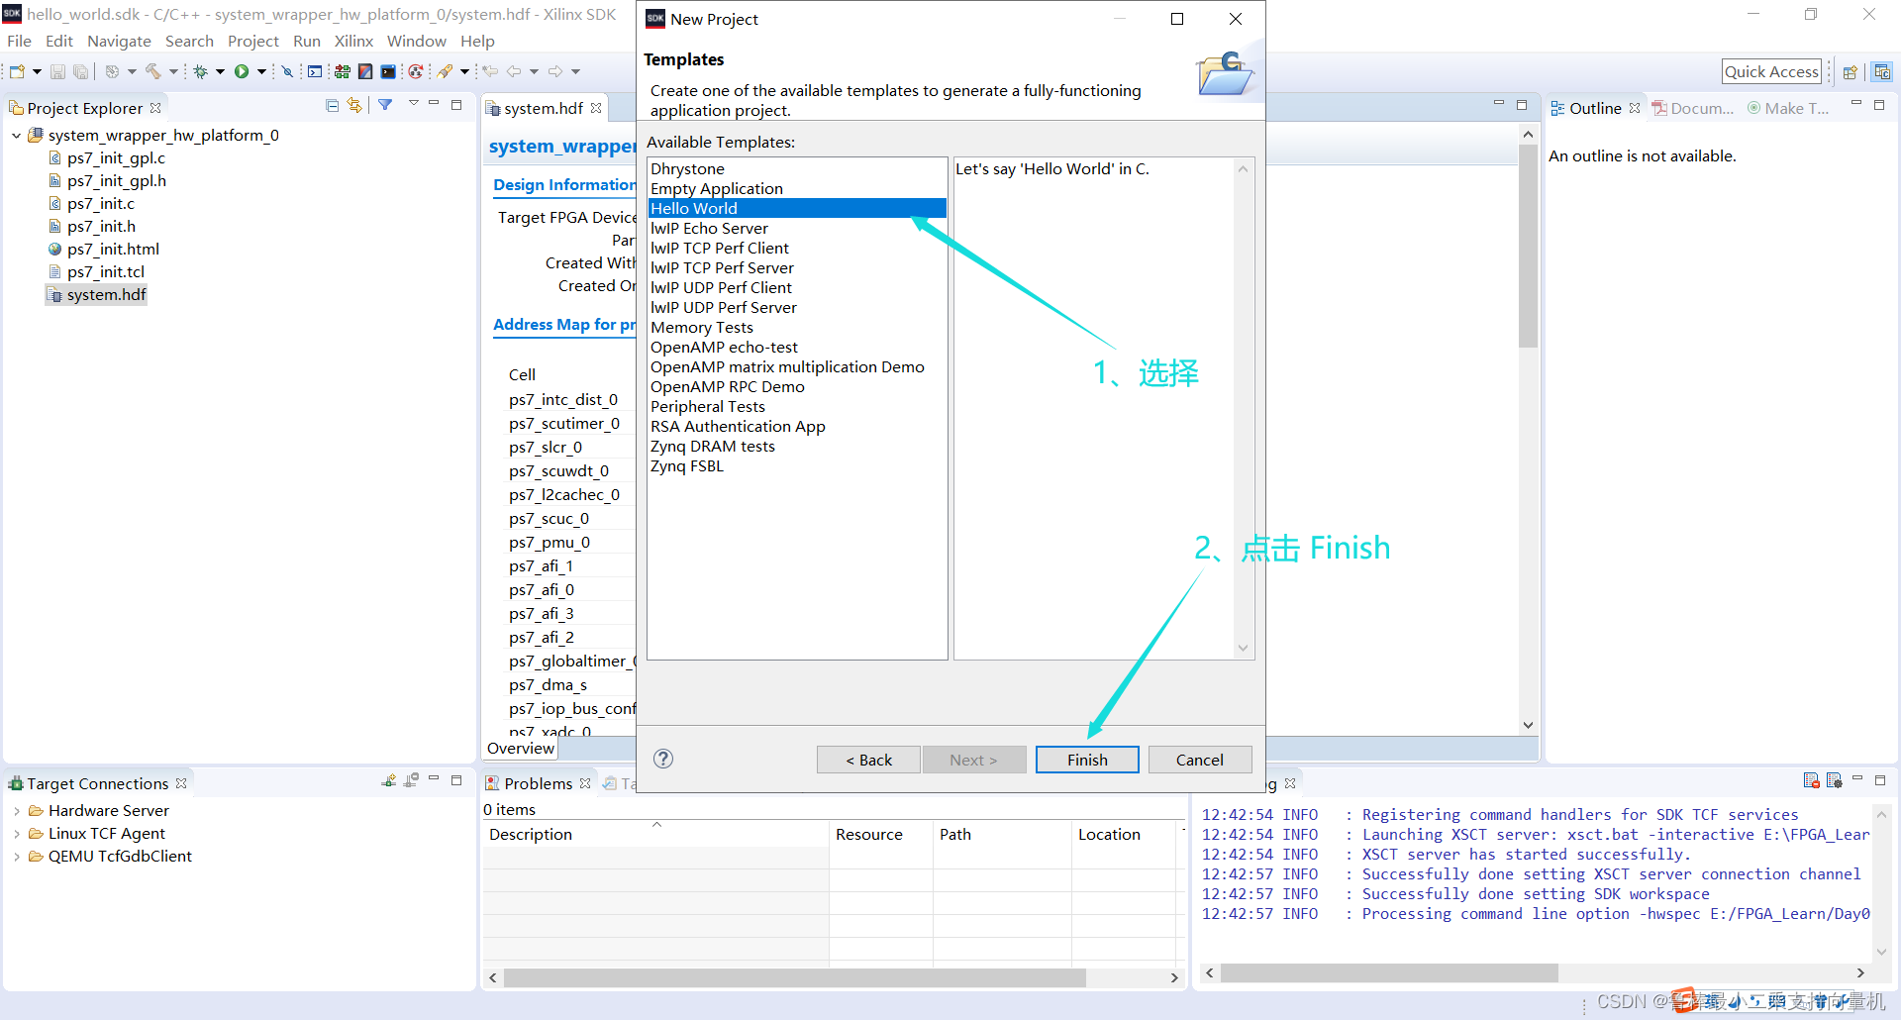Click the Debug bug toolbar icon
The image size is (1901, 1020).
click(201, 71)
